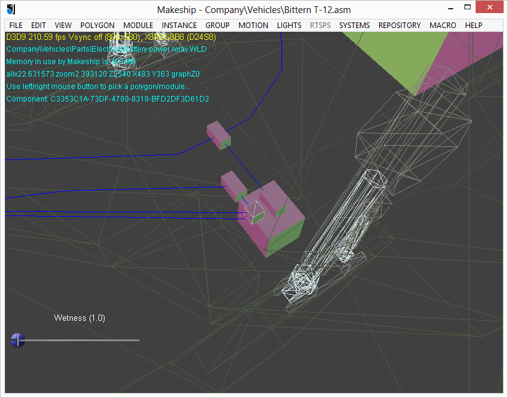Click the Makeship app icon in title bar
Screen dimensions: 508x398
tap(11, 9)
